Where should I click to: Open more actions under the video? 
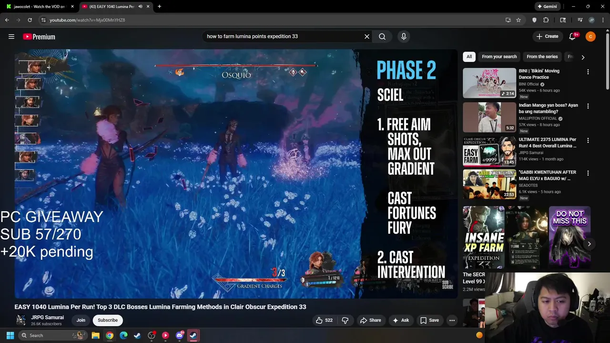tap(452, 320)
